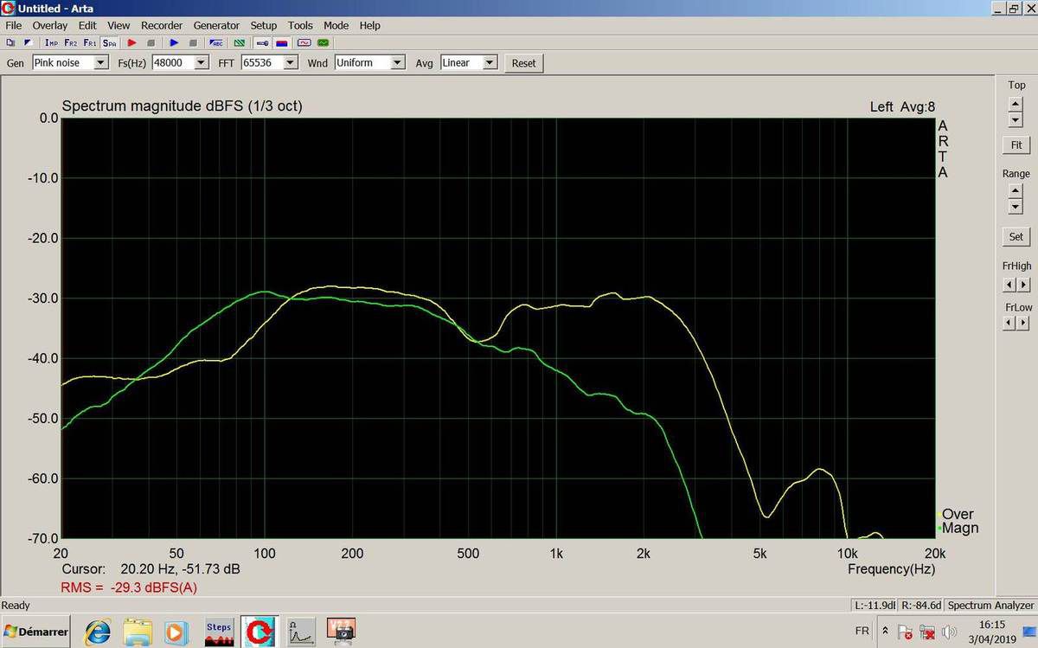
Task: Click the black-and-white color scheme toolbar icon
Action: tap(28, 42)
